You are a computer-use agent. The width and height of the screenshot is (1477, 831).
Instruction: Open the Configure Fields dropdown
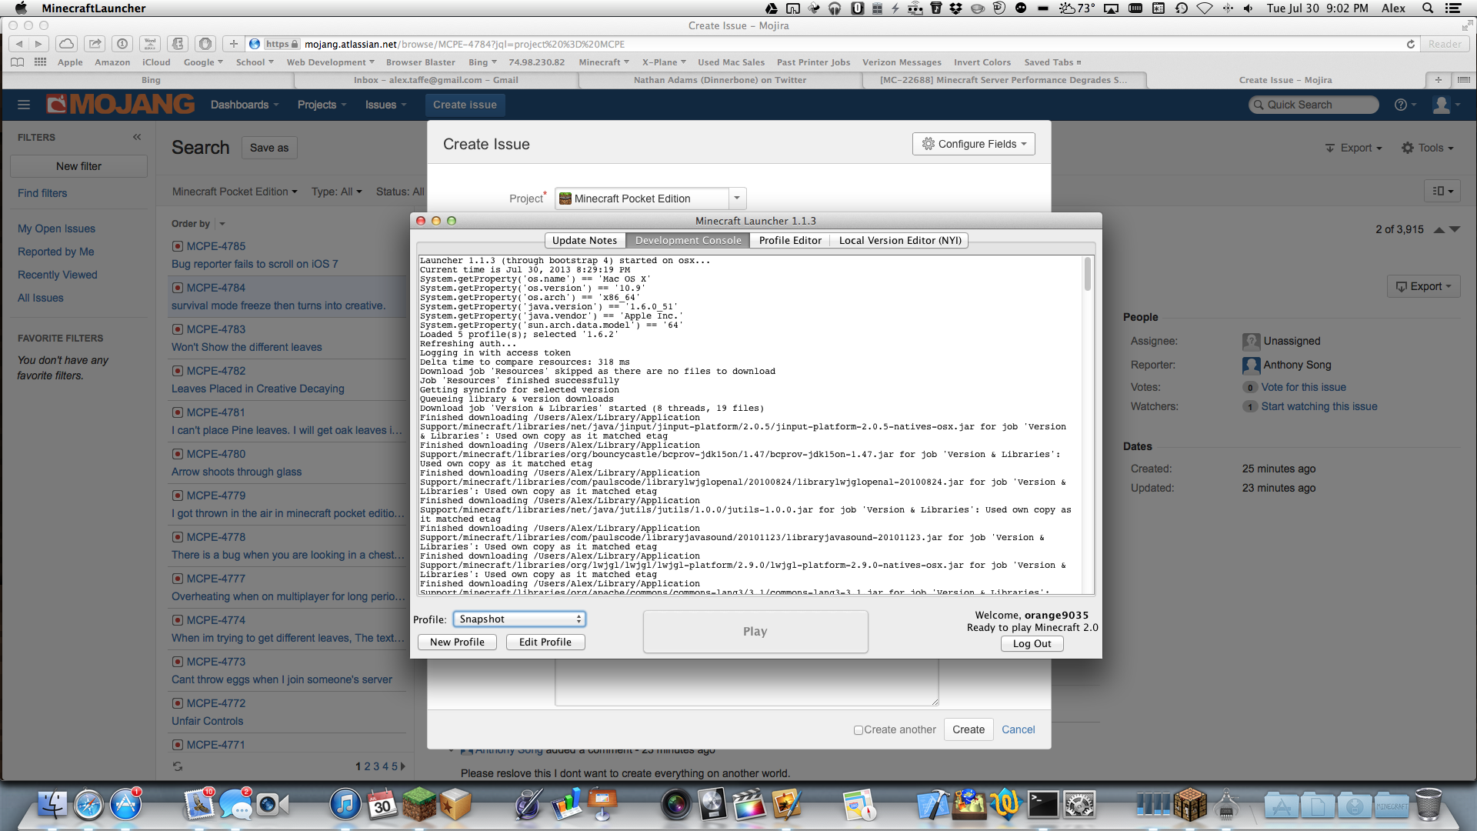974,144
